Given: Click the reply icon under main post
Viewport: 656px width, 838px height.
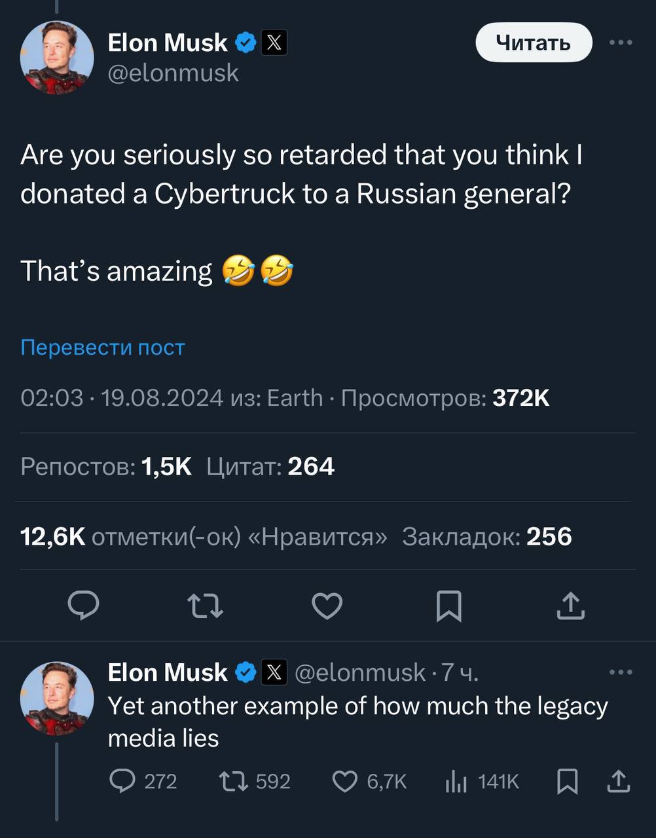Looking at the screenshot, I should [x=84, y=606].
